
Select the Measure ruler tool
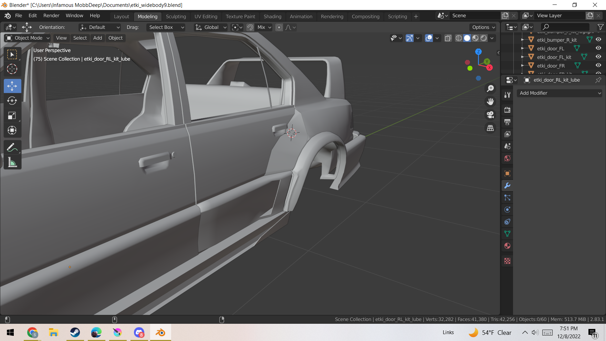point(12,162)
